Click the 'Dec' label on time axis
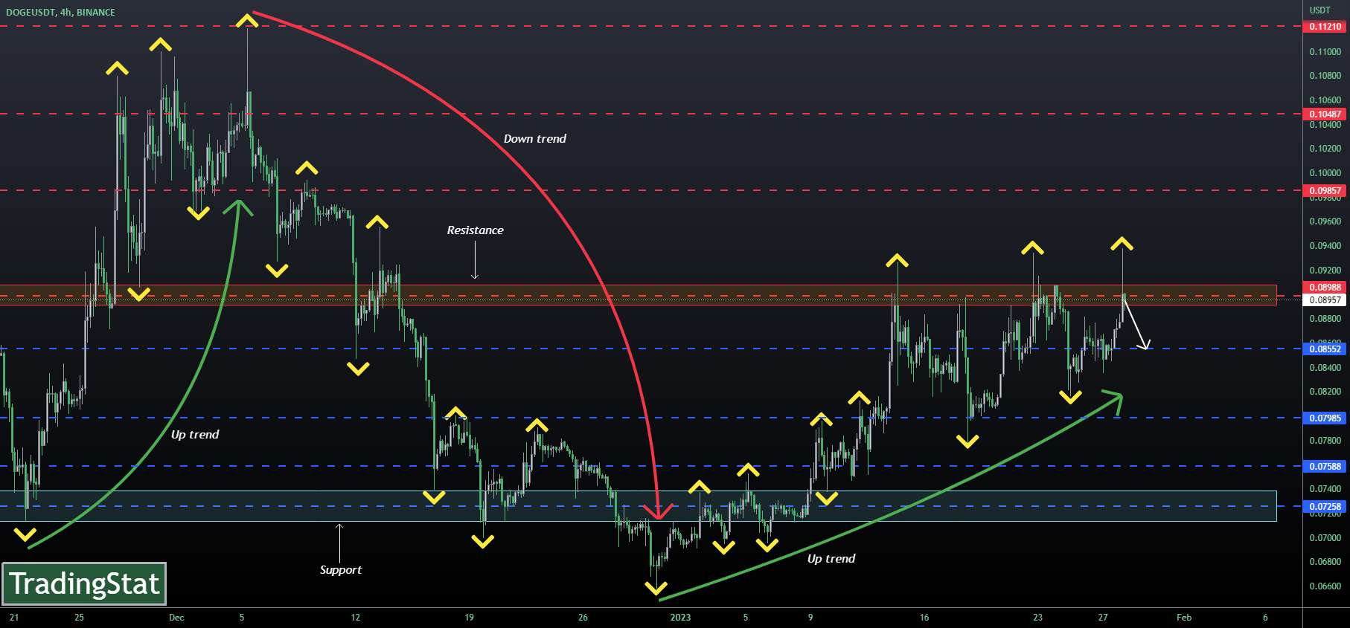Image resolution: width=1350 pixels, height=628 pixels. pos(176,618)
